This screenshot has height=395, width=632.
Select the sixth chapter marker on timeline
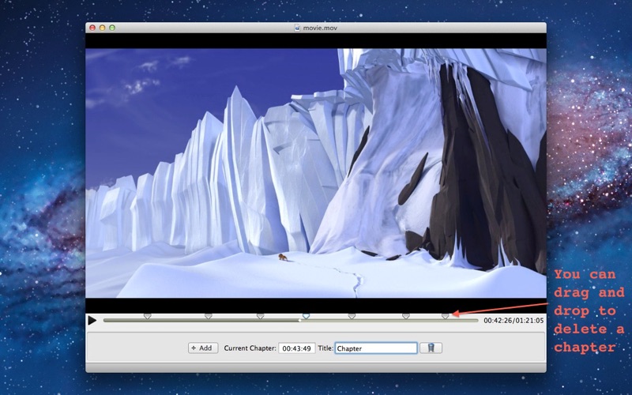[x=406, y=317]
